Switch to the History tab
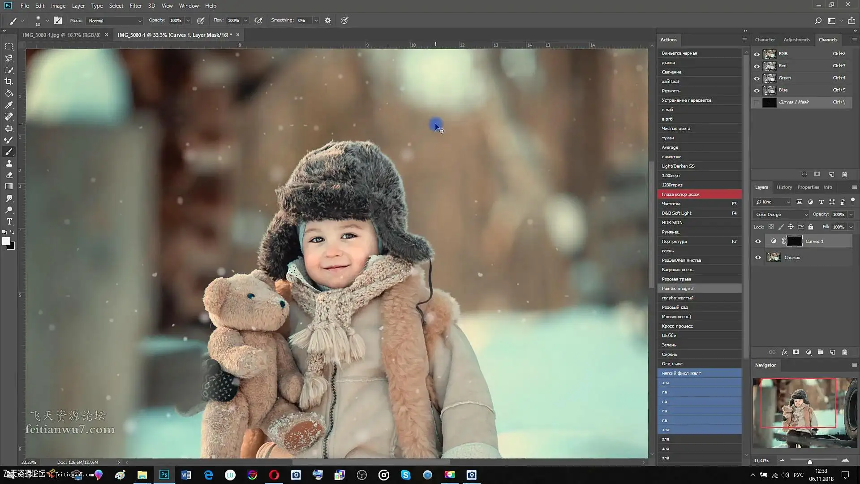Screen dimensions: 860x484 click(784, 187)
